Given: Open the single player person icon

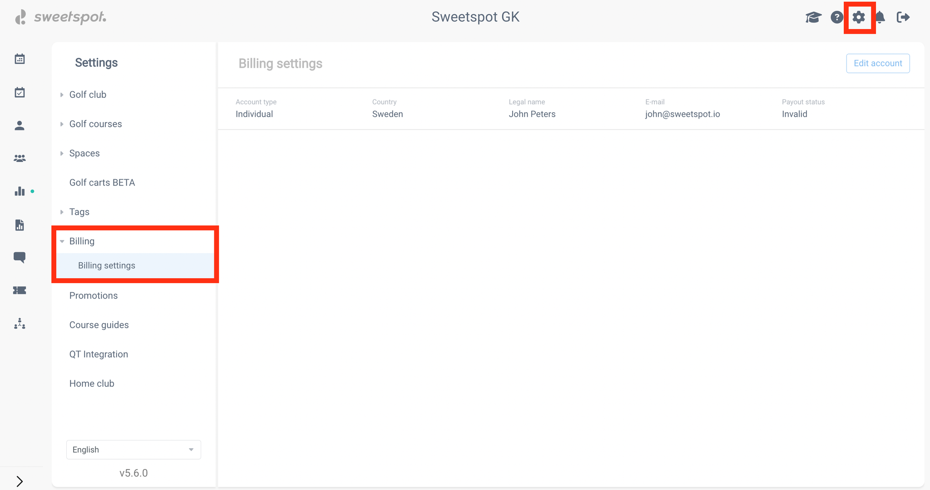Looking at the screenshot, I should (20, 125).
